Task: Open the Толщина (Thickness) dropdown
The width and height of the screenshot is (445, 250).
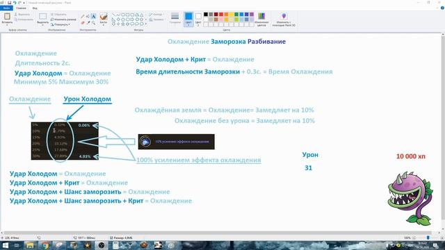Action: (175, 19)
